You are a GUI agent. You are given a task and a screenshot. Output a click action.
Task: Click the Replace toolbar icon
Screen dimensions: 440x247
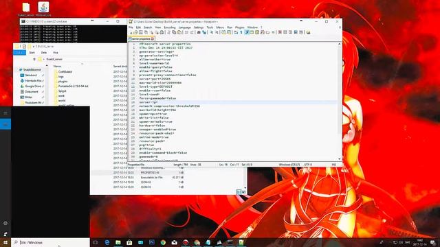coord(205,32)
